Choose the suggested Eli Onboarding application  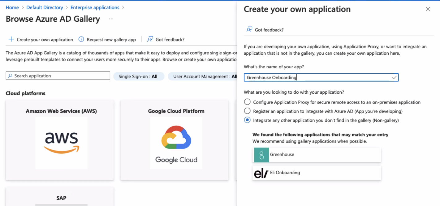pyautogui.click(x=317, y=173)
